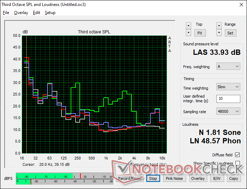Click the Top up arrow
Viewport: 247px width, 189px height.
click(x=188, y=26)
